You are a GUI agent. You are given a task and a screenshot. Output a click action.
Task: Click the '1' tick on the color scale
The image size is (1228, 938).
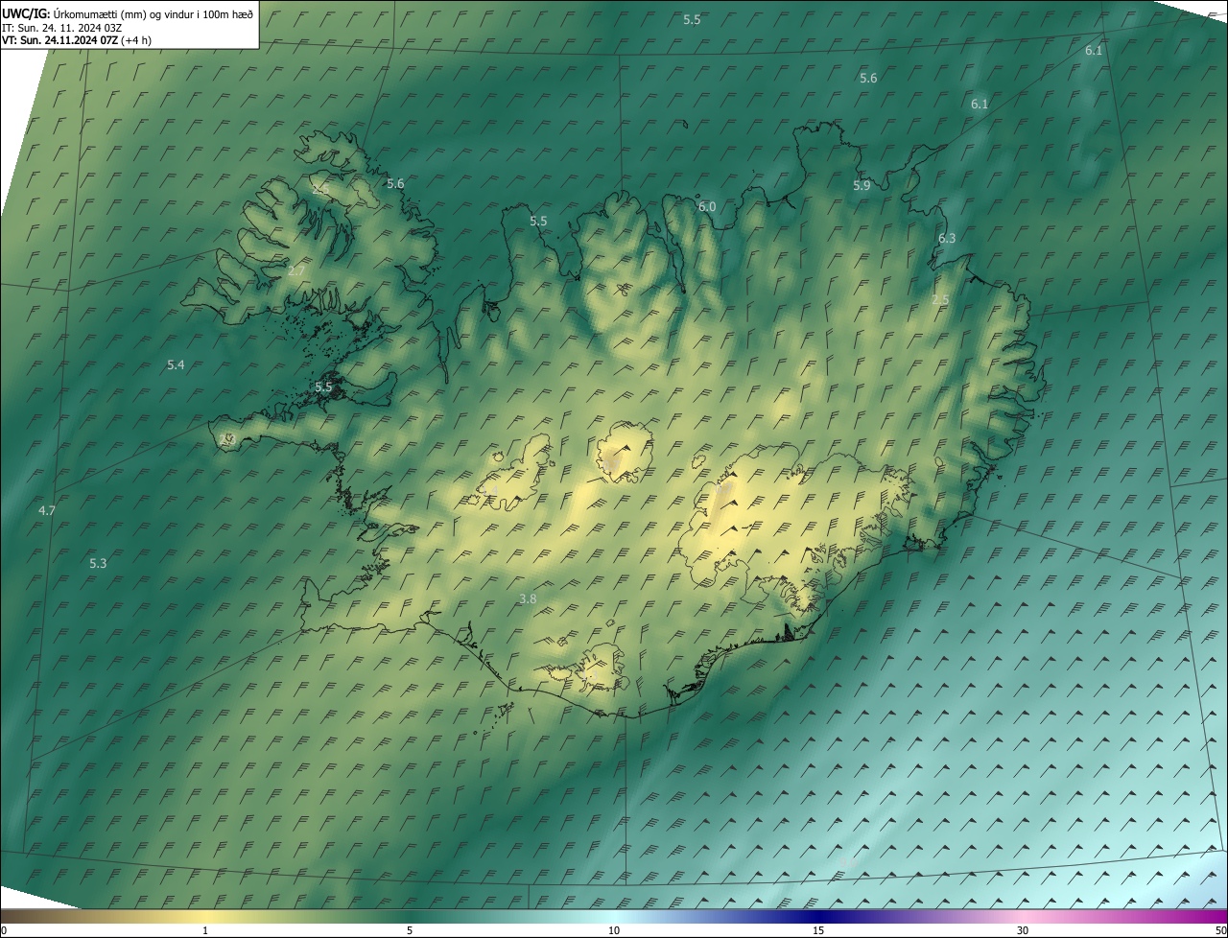click(205, 930)
